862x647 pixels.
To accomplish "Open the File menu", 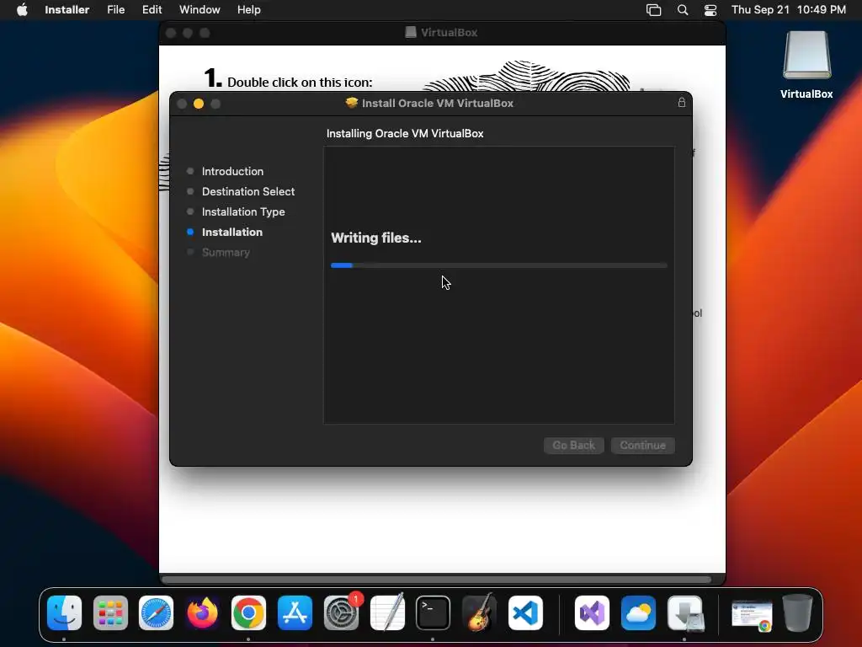I will tap(115, 10).
